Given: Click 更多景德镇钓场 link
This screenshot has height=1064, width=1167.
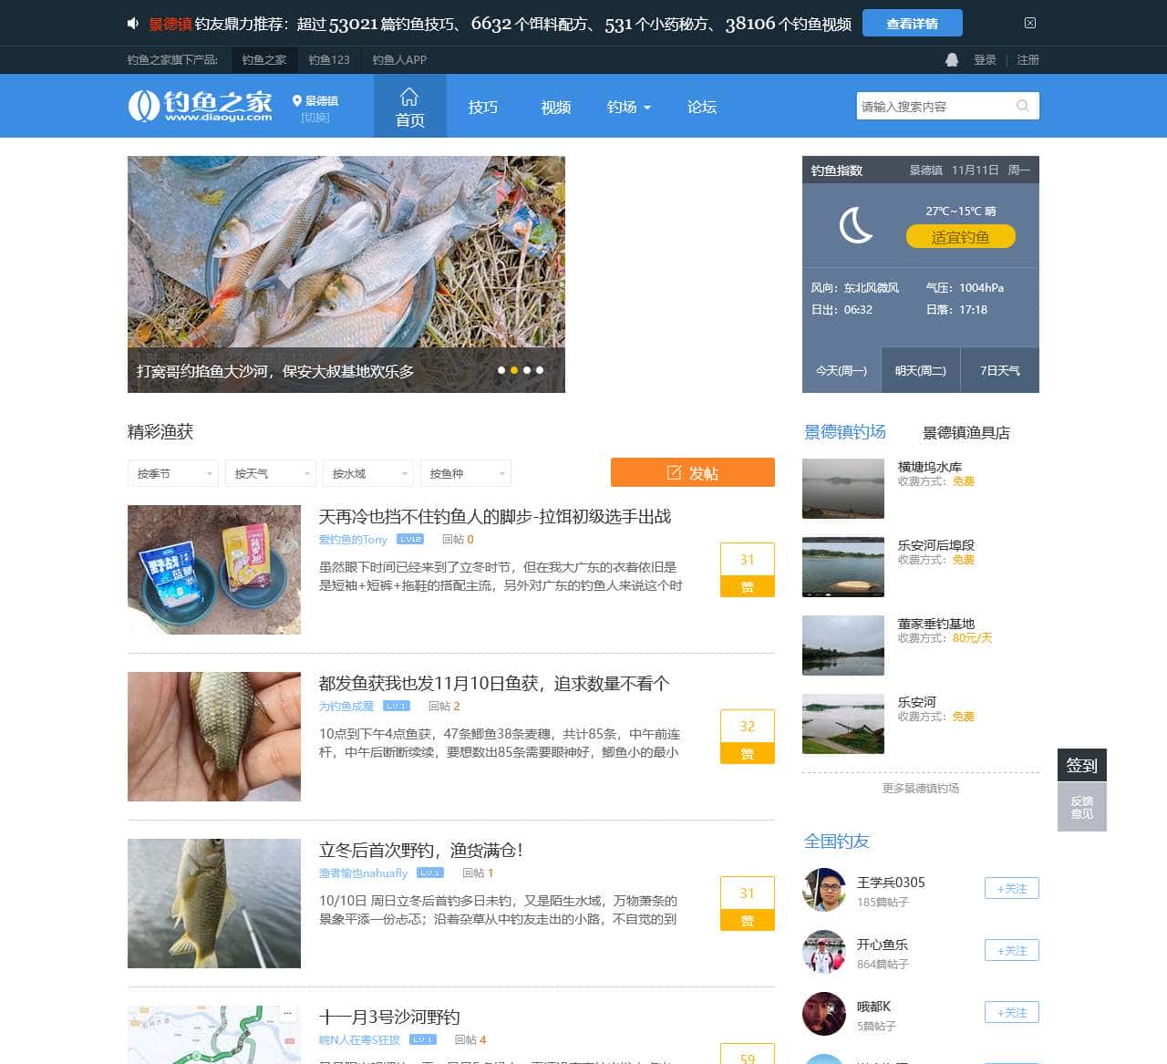Looking at the screenshot, I should point(921,789).
